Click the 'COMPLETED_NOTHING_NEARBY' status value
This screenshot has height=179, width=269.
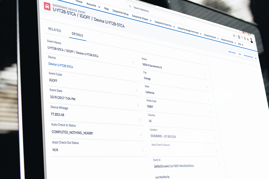coord(72,133)
